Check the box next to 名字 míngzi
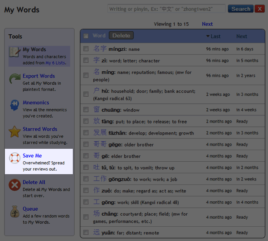 point(86,49)
